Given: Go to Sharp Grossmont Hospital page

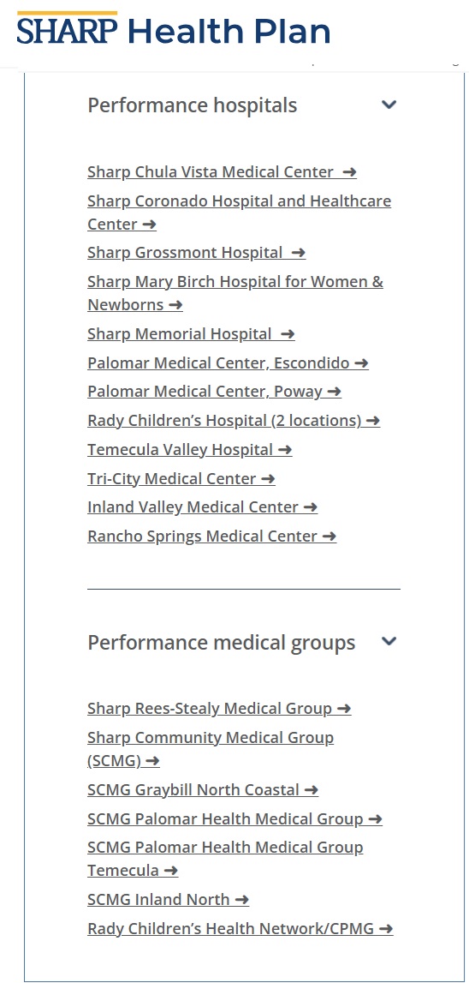Looking at the screenshot, I should [x=197, y=253].
